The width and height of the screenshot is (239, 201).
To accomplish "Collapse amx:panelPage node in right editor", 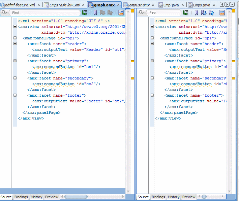I will pyautogui.click(x=152, y=38).
